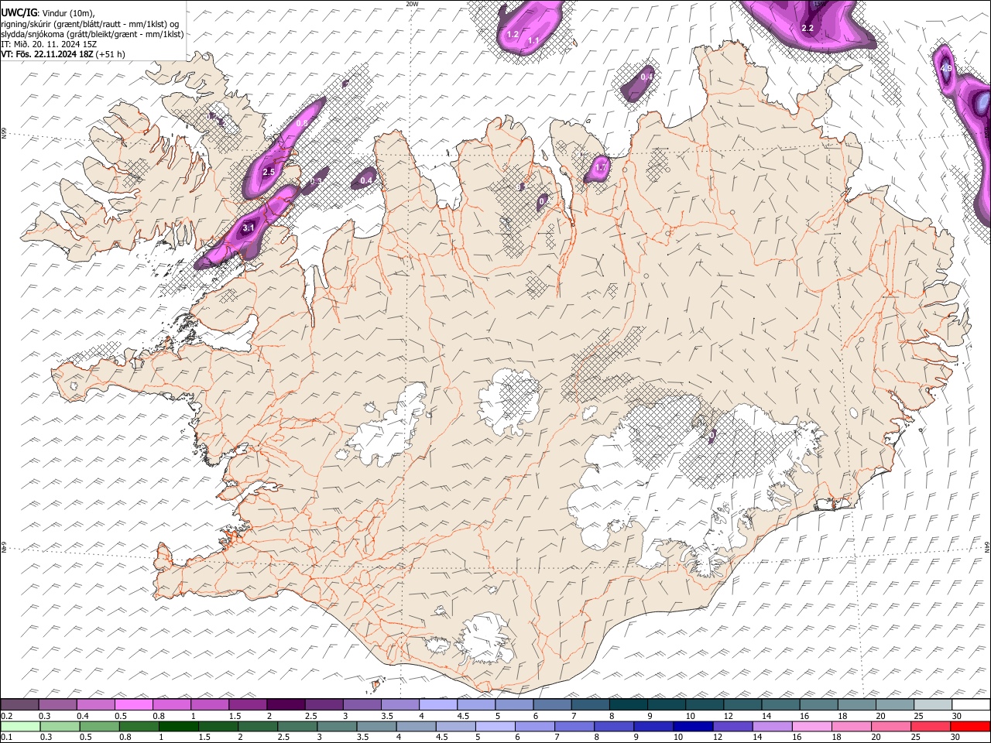991x743 pixels.
Task: Click the darkest green 1 rain-scale swatch
Action: click(178, 726)
